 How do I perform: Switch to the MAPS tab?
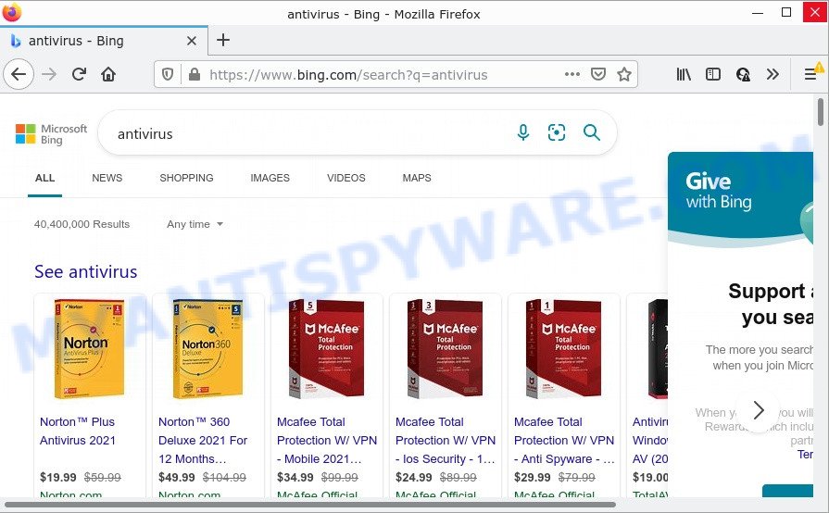pyautogui.click(x=417, y=178)
